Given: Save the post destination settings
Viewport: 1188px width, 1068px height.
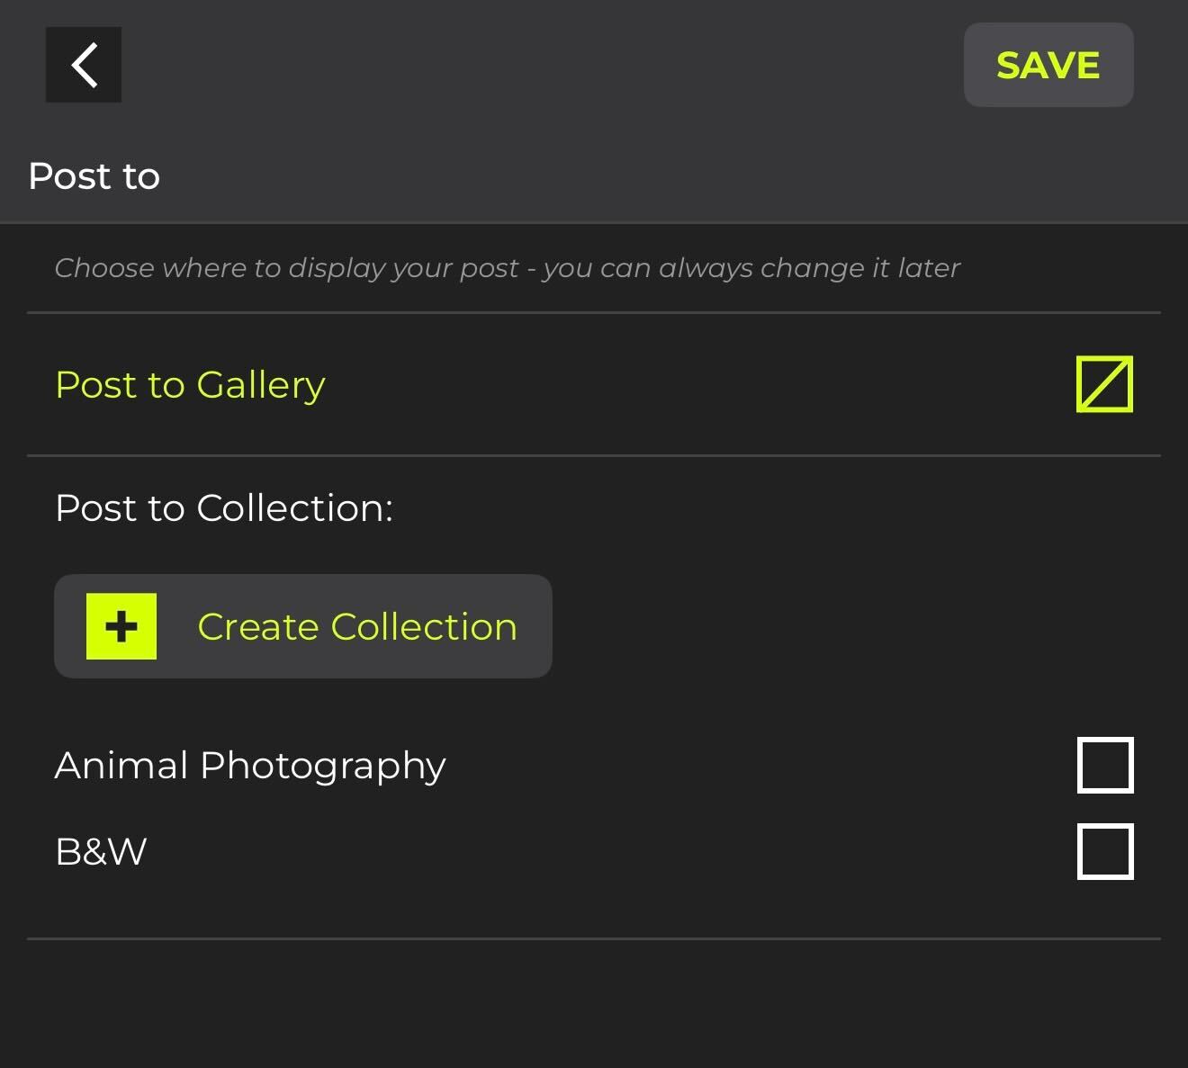Looking at the screenshot, I should tap(1048, 65).
